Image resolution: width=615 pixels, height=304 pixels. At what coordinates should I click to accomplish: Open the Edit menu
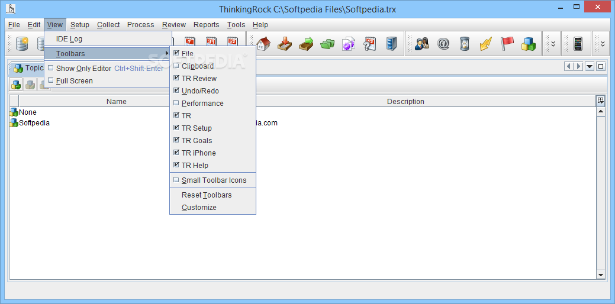pos(34,25)
